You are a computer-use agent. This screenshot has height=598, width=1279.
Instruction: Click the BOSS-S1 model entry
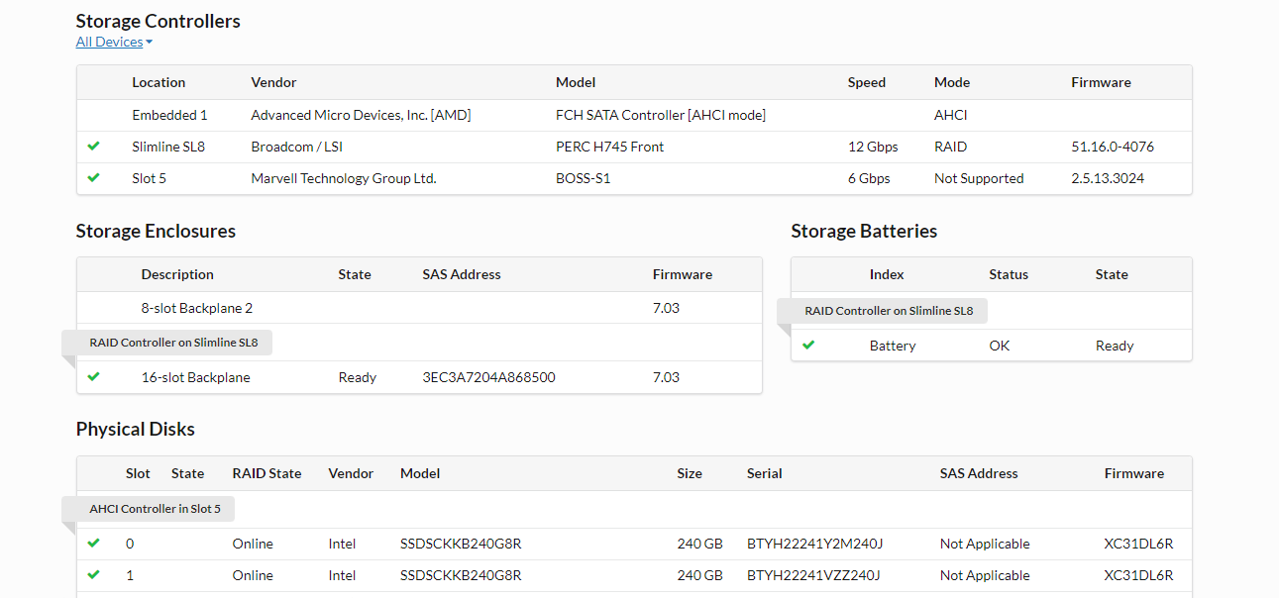[x=583, y=178]
